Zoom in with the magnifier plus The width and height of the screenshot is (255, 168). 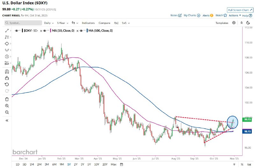pyautogui.click(x=7, y=106)
